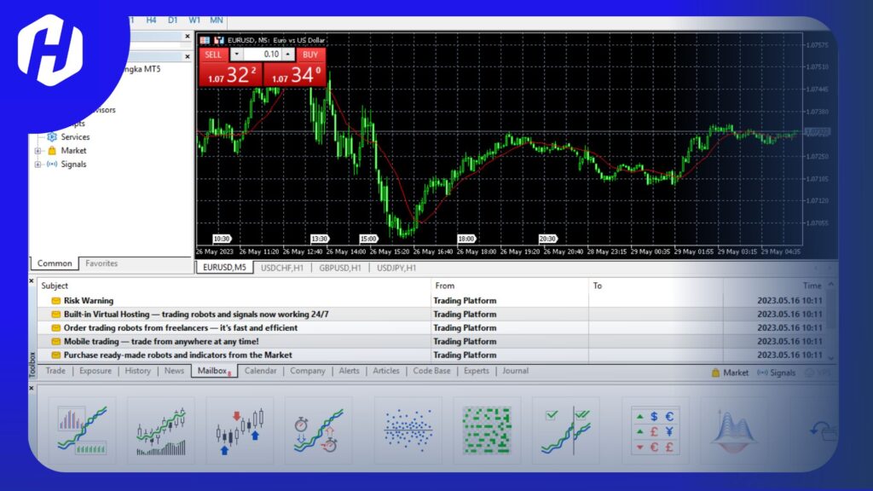Viewport: 873px width, 491px height.
Task: Click the Services icon in the Navigator
Action: pos(52,137)
